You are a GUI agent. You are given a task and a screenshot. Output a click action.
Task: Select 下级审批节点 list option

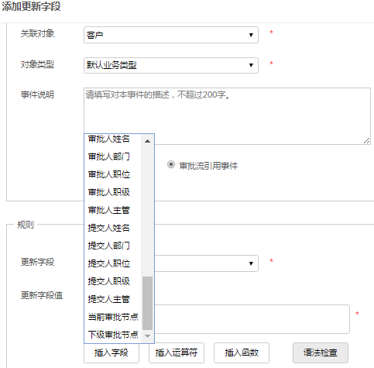coord(112,335)
